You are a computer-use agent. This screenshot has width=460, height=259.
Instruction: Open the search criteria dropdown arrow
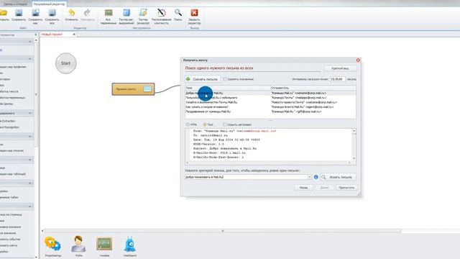310,177
